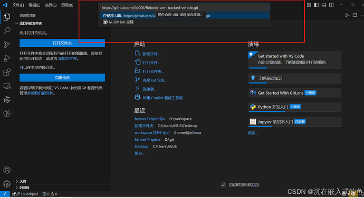This screenshot has height=198, width=364.
Task: Open the Search view icon
Action: 7,30
